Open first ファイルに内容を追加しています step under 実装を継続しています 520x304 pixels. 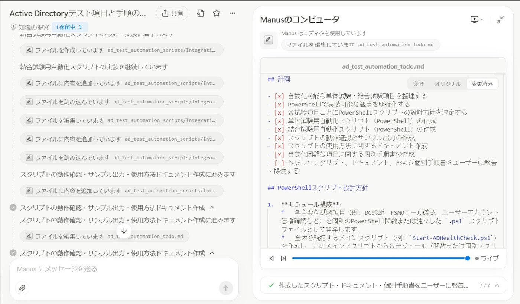122,83
